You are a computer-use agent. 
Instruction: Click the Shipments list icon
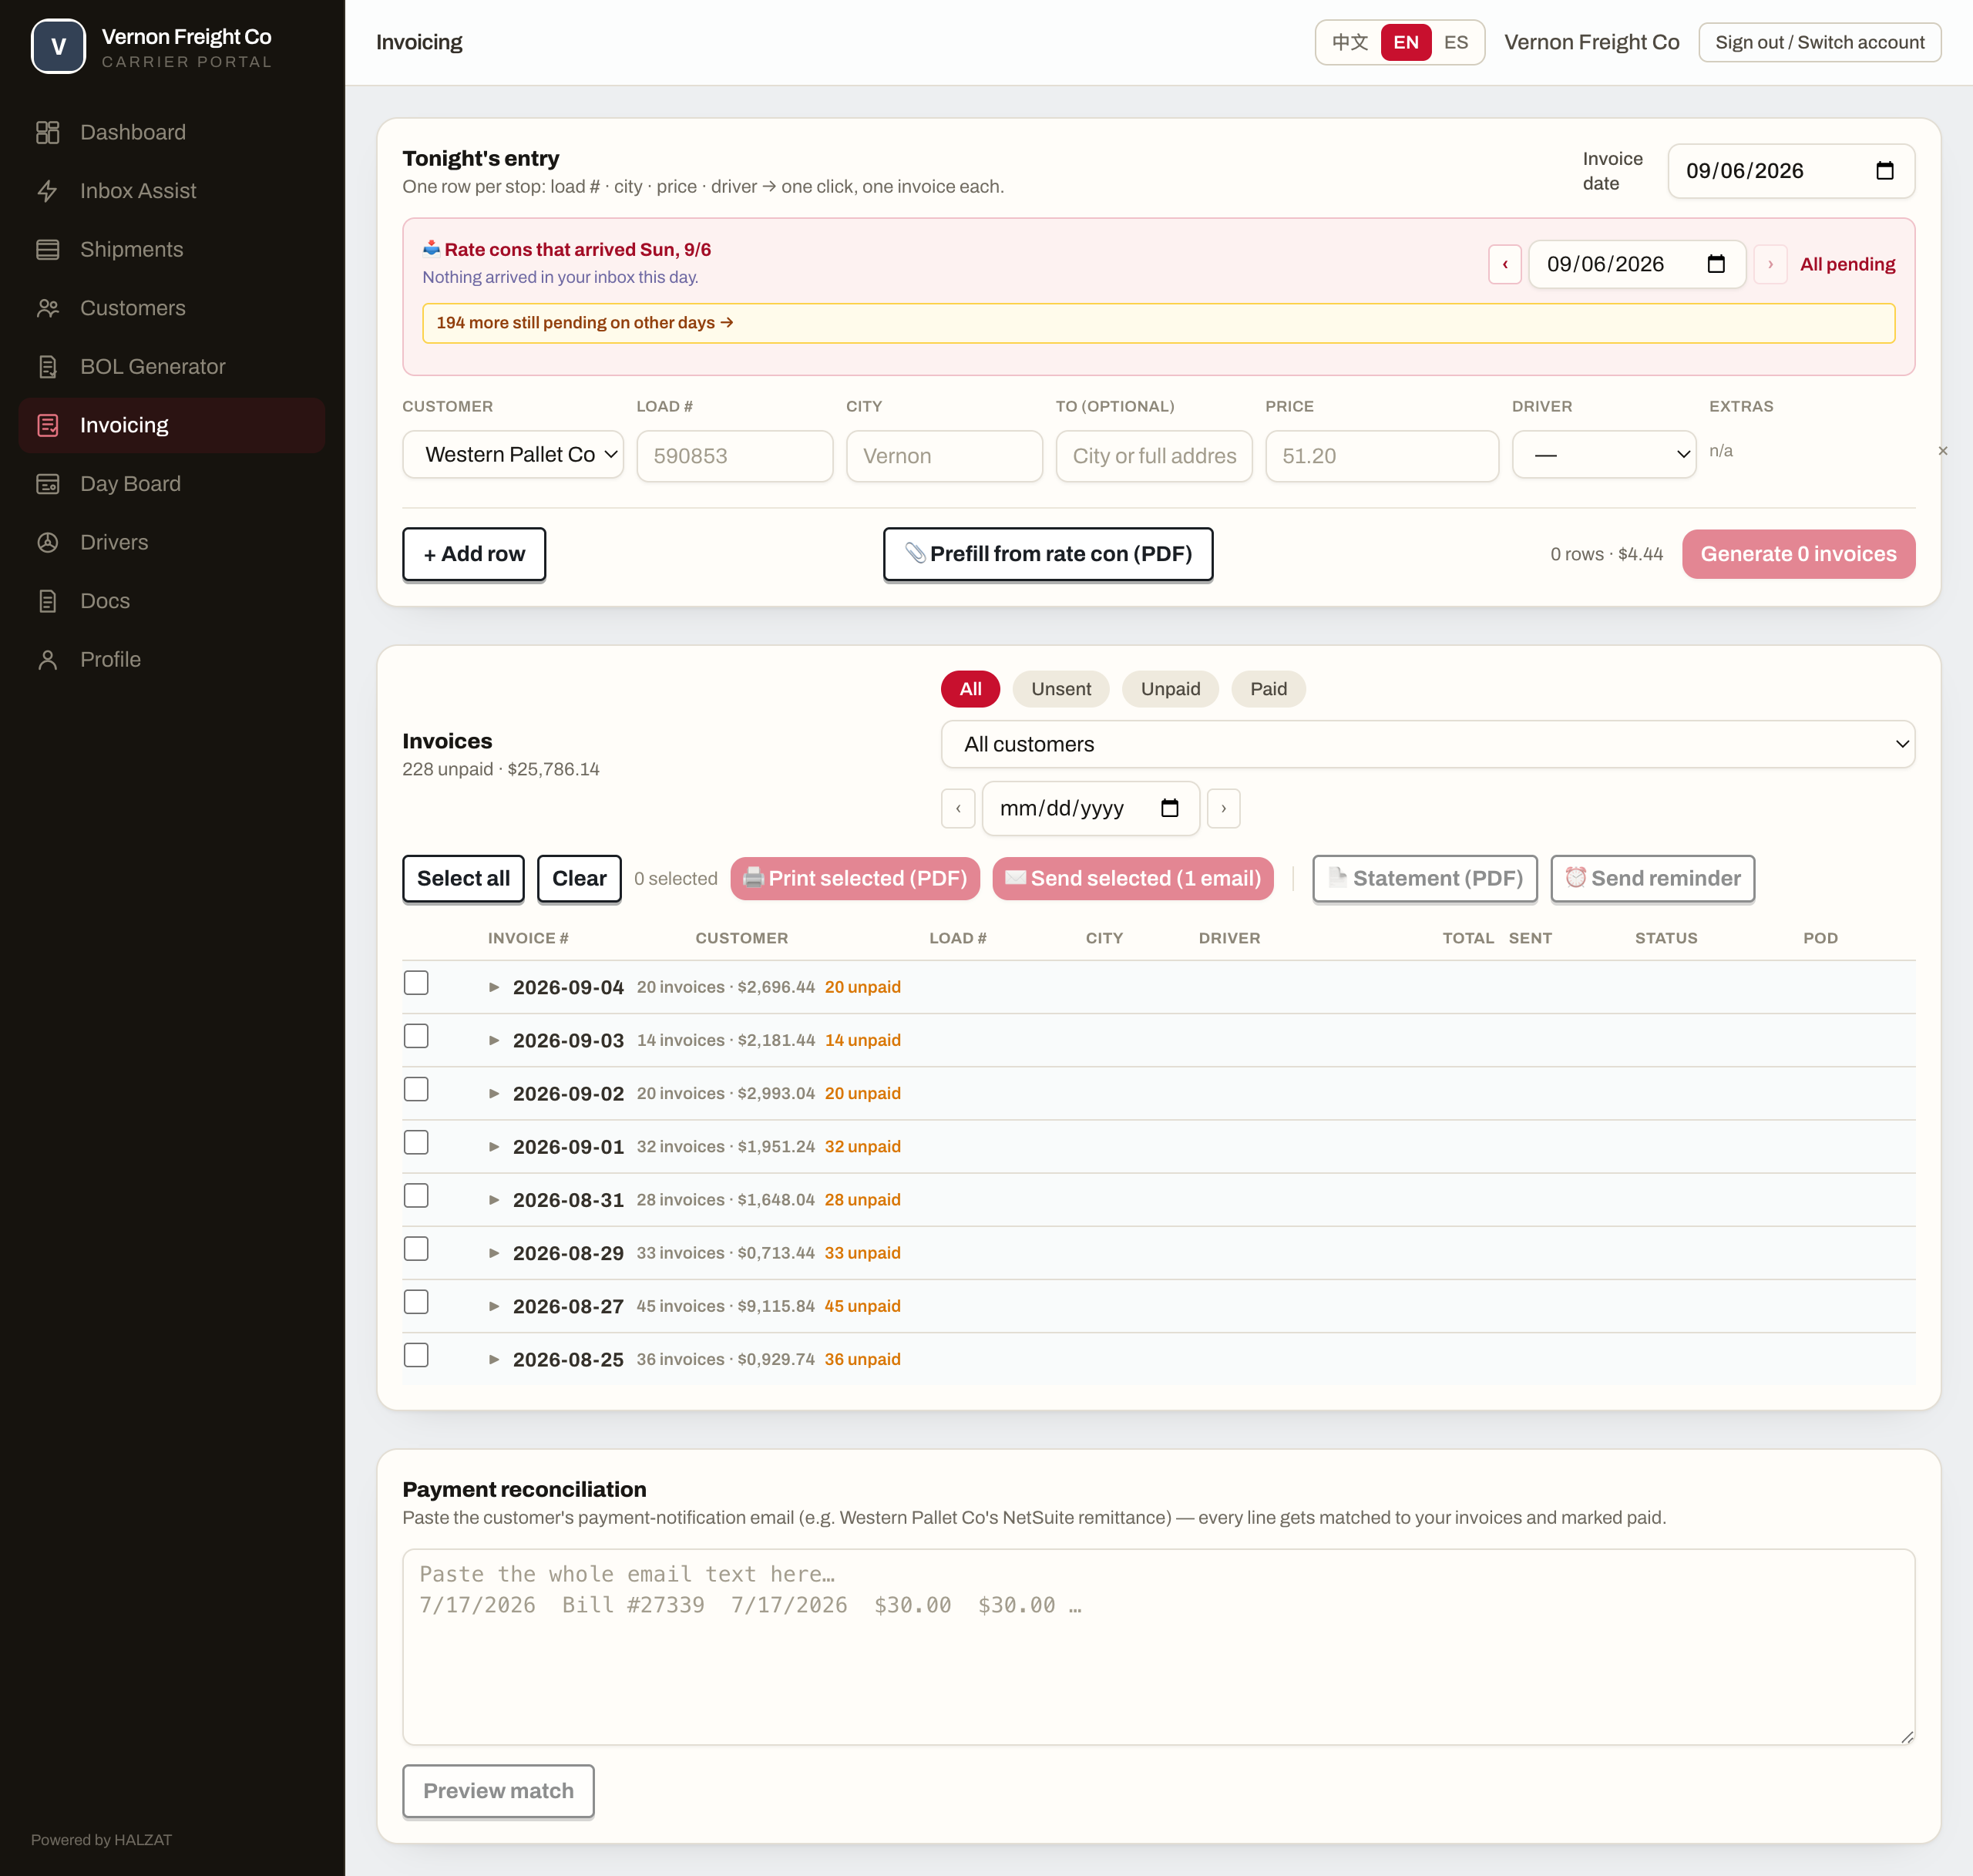click(x=47, y=249)
